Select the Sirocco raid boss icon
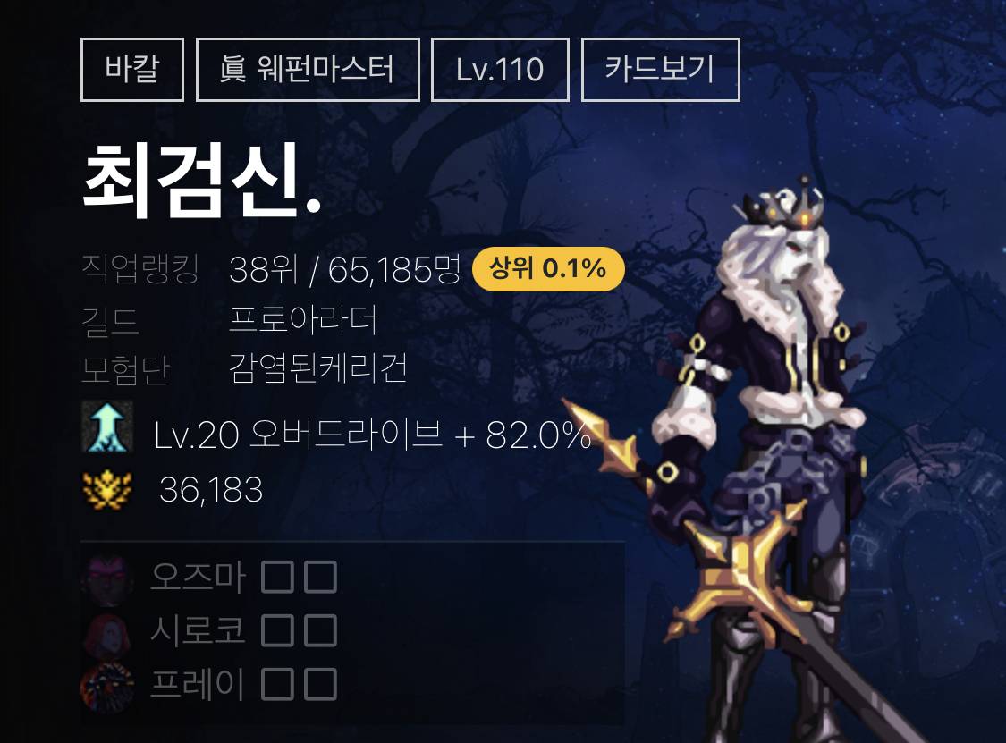Image resolution: width=1006 pixels, height=743 pixels. [107, 633]
